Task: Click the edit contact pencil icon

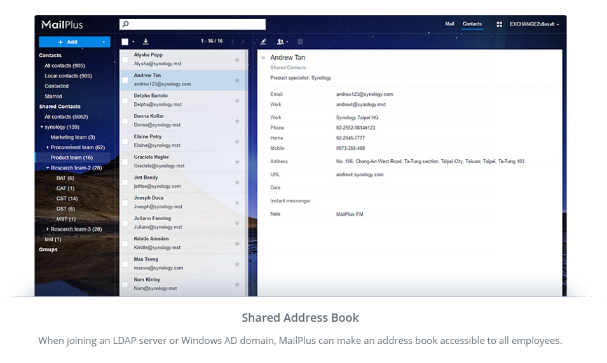Action: (x=263, y=41)
